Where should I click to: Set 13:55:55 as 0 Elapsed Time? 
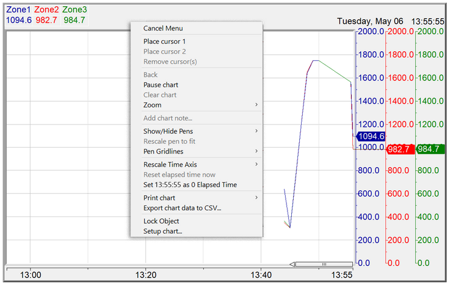pyautogui.click(x=190, y=185)
